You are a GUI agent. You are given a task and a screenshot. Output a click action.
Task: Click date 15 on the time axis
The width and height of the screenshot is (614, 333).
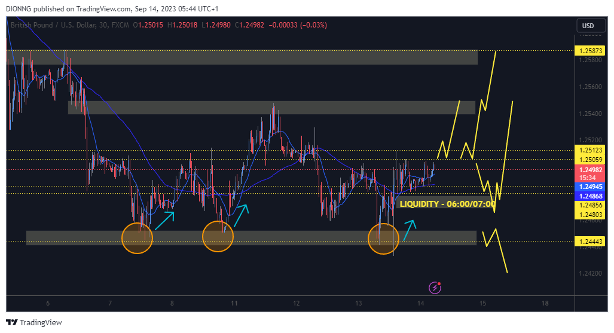click(483, 303)
